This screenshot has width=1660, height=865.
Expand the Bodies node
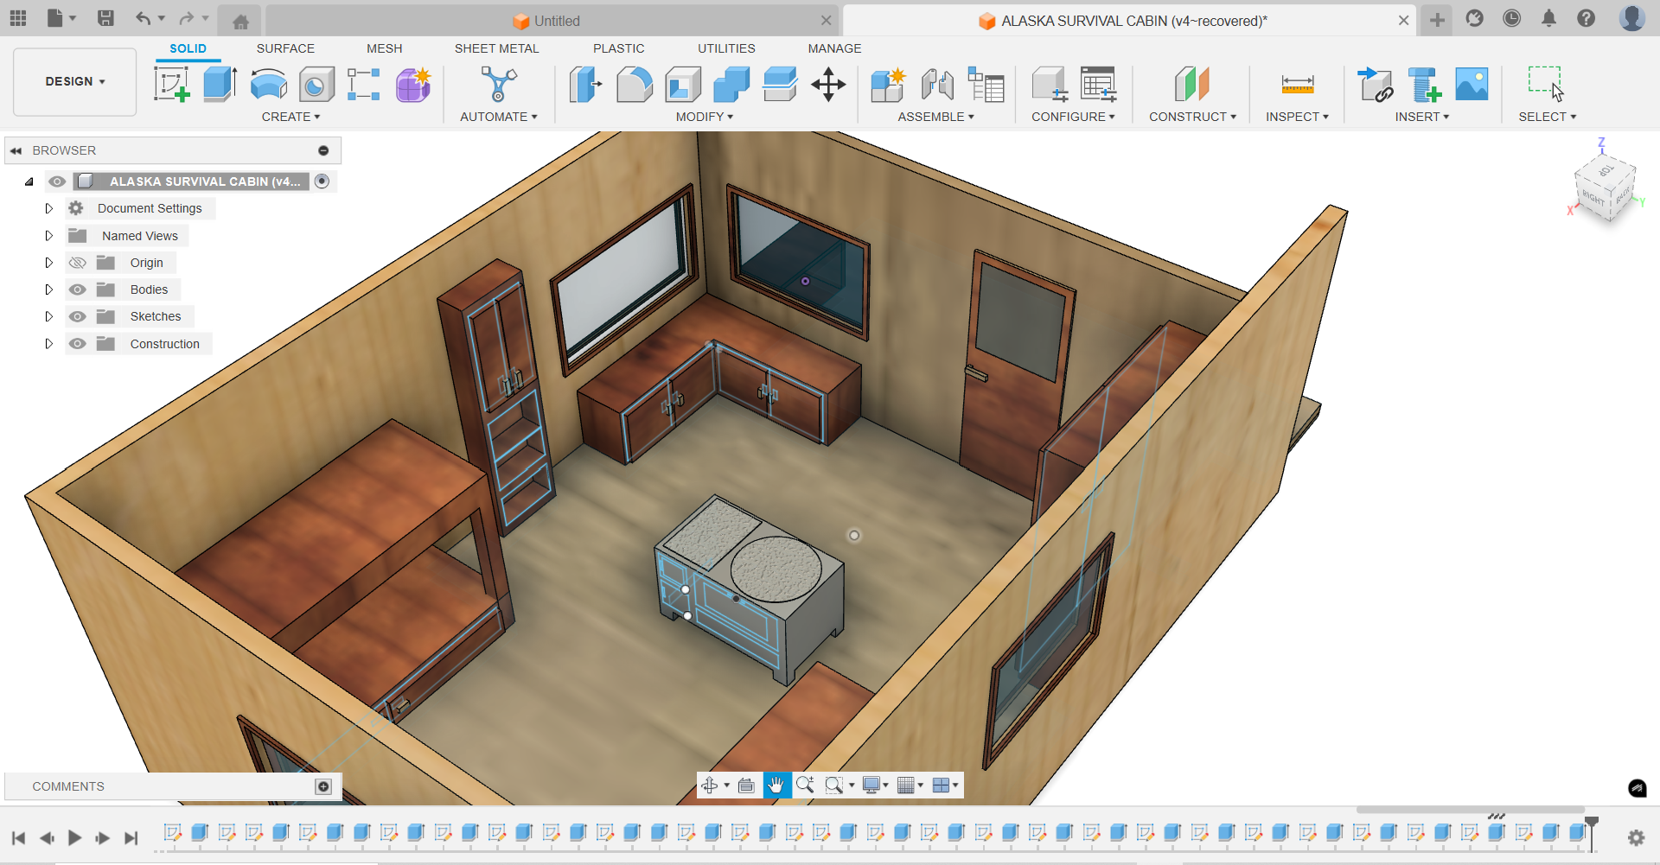(48, 289)
